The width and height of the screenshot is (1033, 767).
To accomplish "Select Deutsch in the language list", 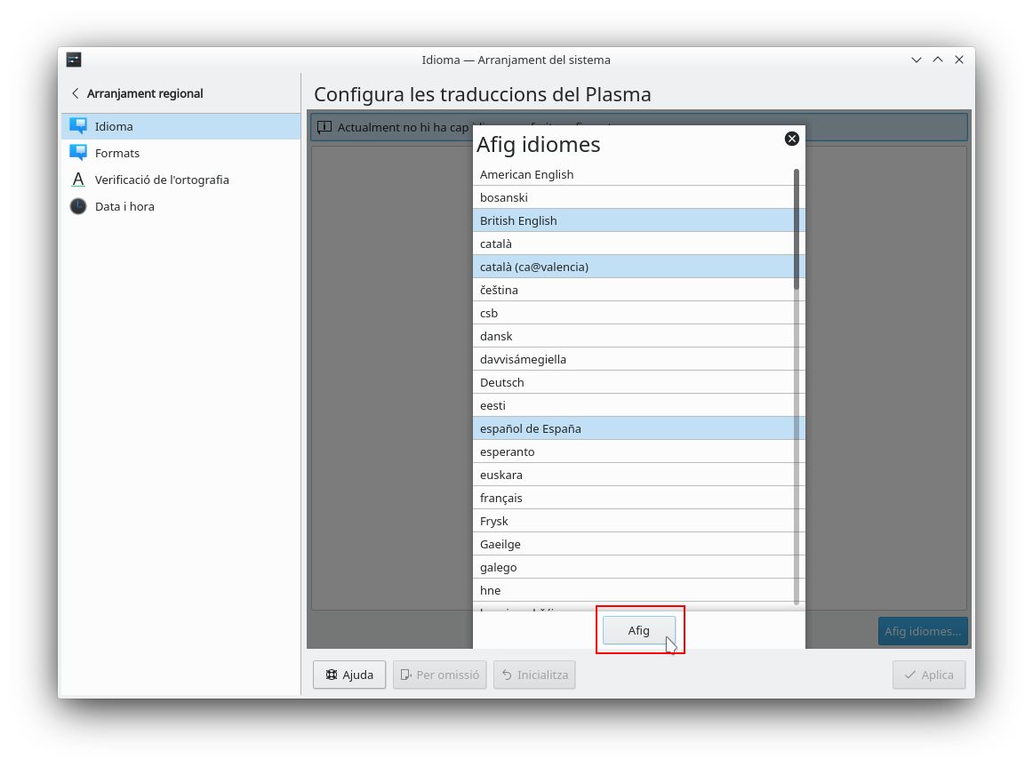I will click(501, 382).
